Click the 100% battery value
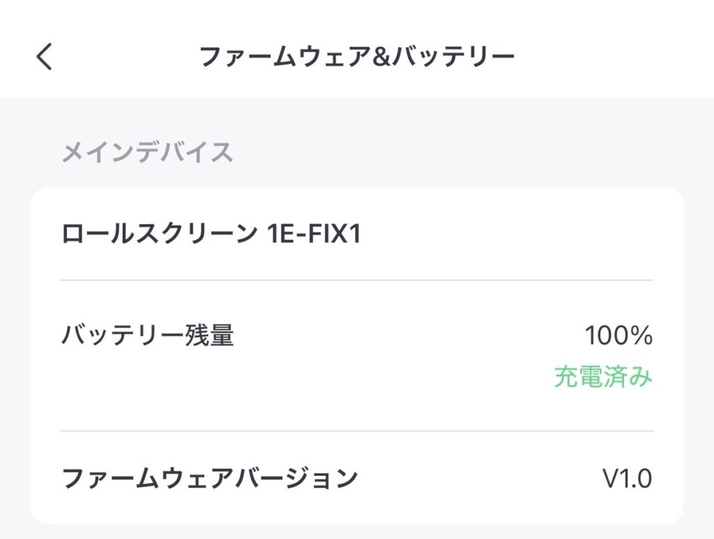714x539 pixels. [618, 336]
